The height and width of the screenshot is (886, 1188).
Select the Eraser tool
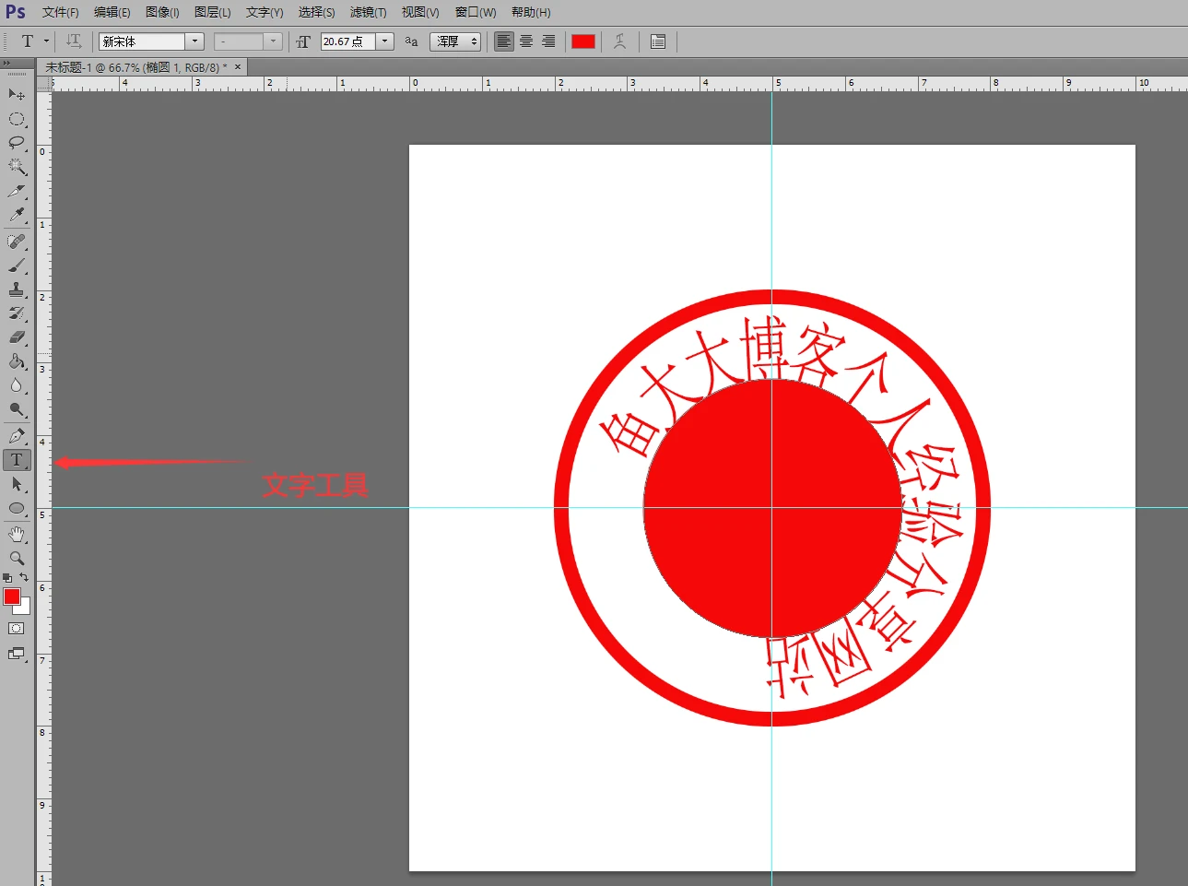17,337
